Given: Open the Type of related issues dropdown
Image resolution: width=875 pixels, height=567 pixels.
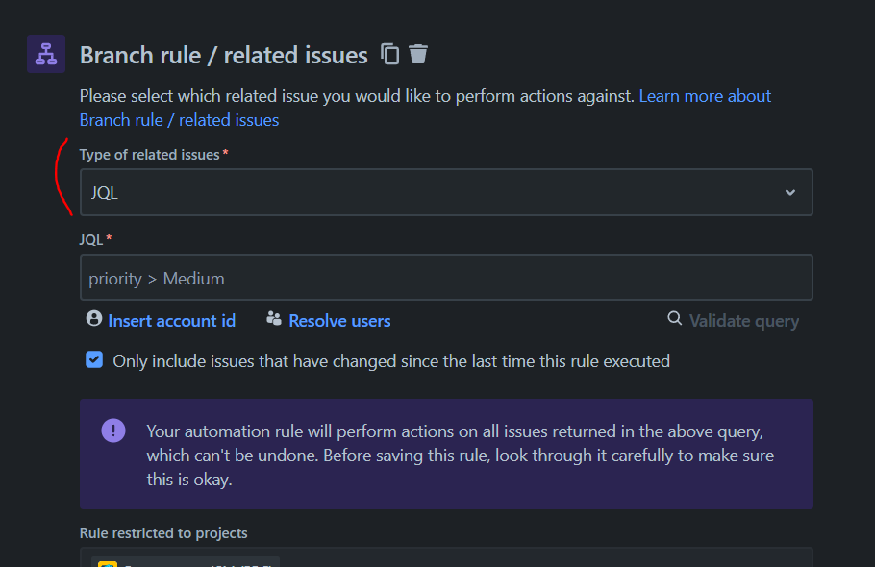Looking at the screenshot, I should coord(445,192).
